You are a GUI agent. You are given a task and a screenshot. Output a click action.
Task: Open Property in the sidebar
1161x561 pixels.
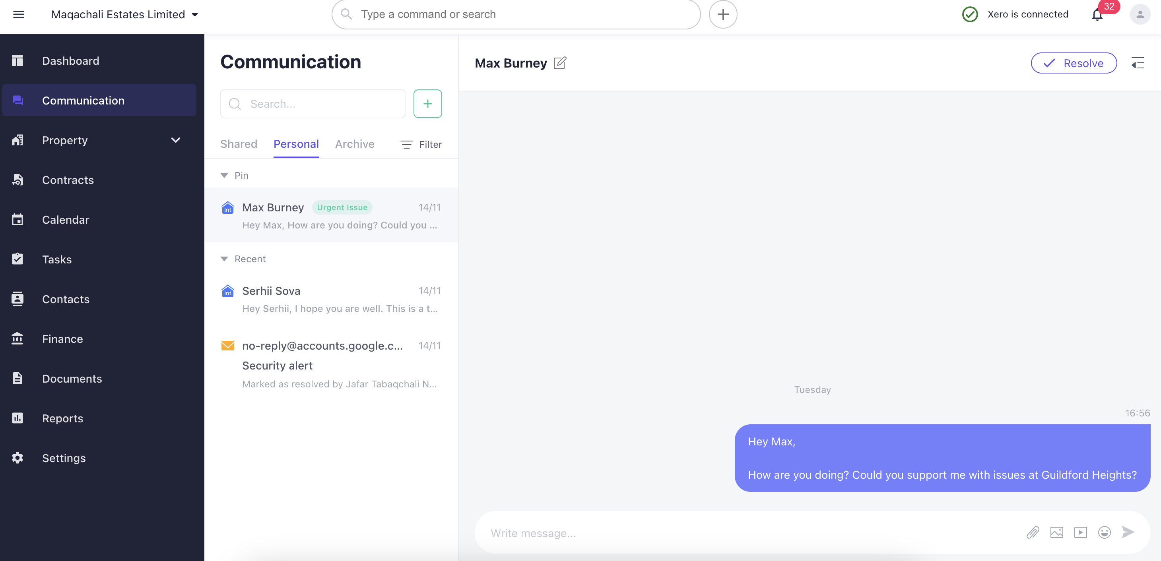pyautogui.click(x=99, y=140)
